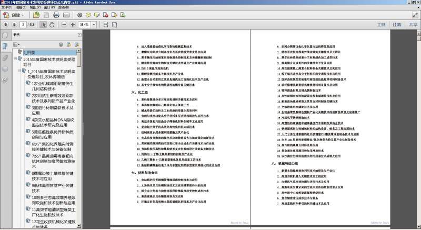Open the 注释 pane
The height and width of the screenshot is (230, 421).
click(x=397, y=25)
